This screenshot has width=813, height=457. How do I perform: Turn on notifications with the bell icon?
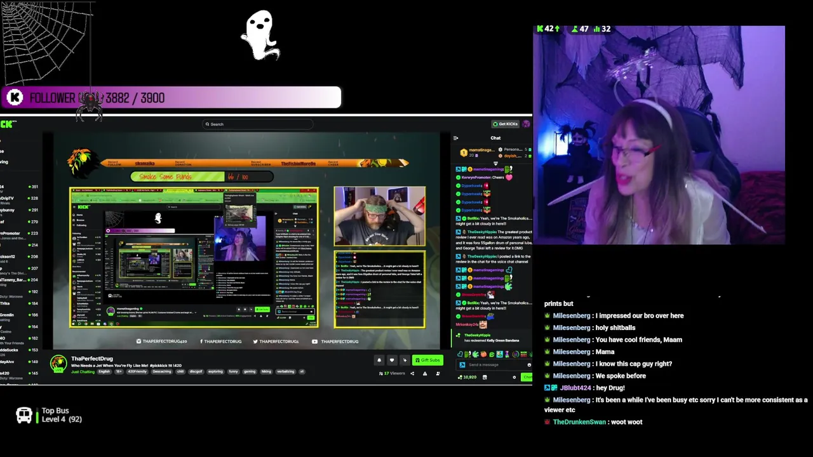click(379, 360)
